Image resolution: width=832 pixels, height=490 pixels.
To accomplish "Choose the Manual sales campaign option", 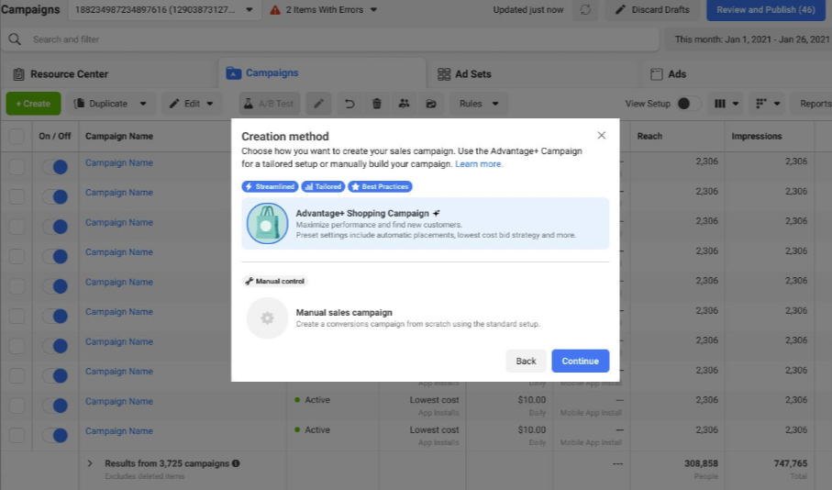I will pyautogui.click(x=425, y=318).
